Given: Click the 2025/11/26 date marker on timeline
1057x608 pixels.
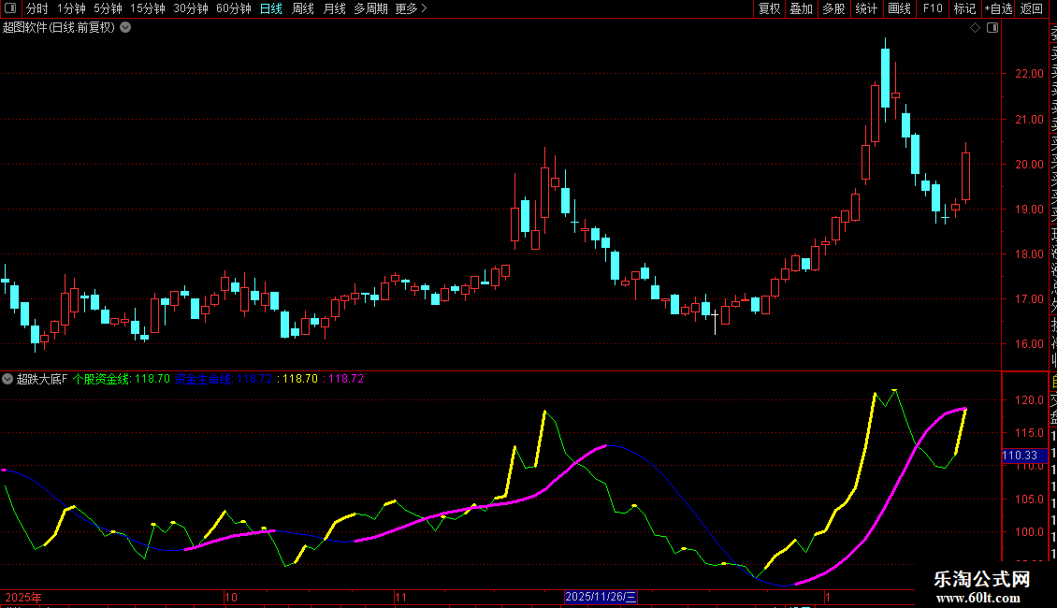Looking at the screenshot, I should [601, 597].
